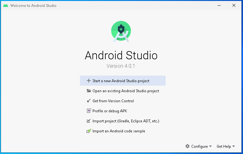Click the Android Studio heading text

[121, 56]
